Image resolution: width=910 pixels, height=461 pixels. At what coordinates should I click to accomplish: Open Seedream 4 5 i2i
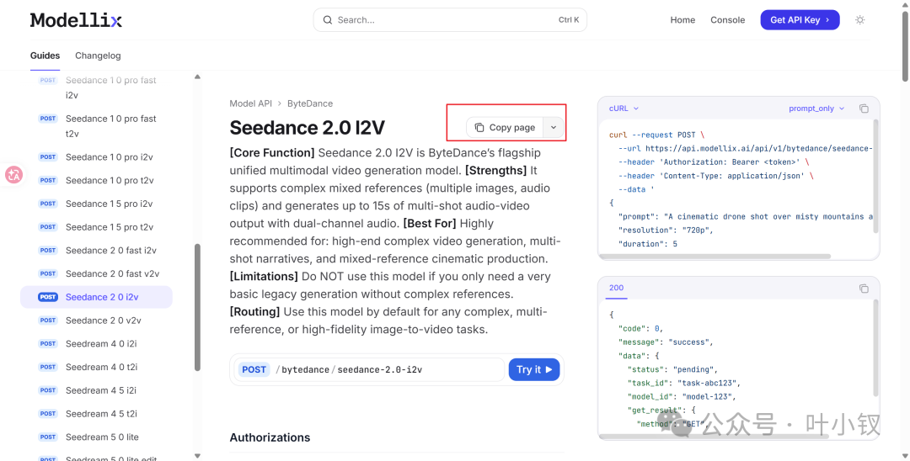96,390
